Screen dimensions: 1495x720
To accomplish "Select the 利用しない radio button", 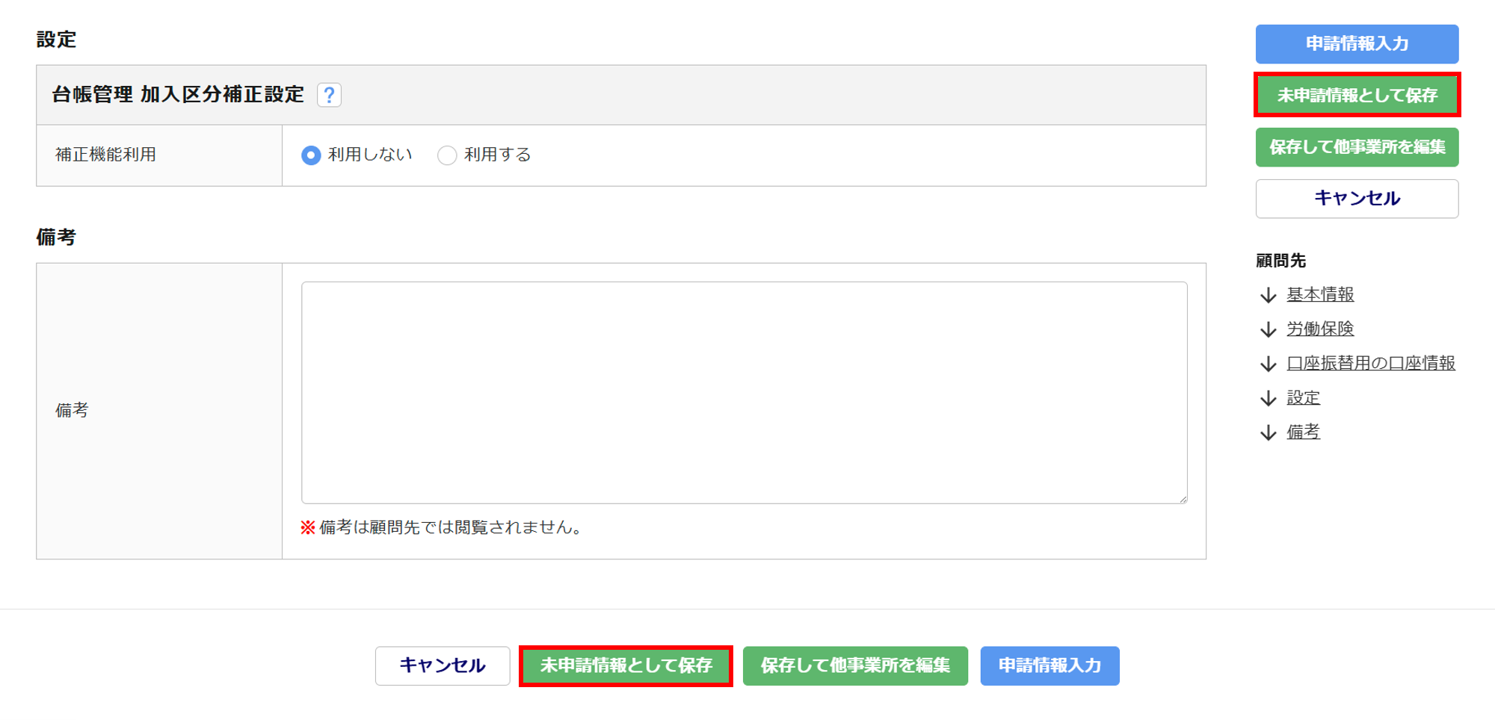I will click(311, 155).
